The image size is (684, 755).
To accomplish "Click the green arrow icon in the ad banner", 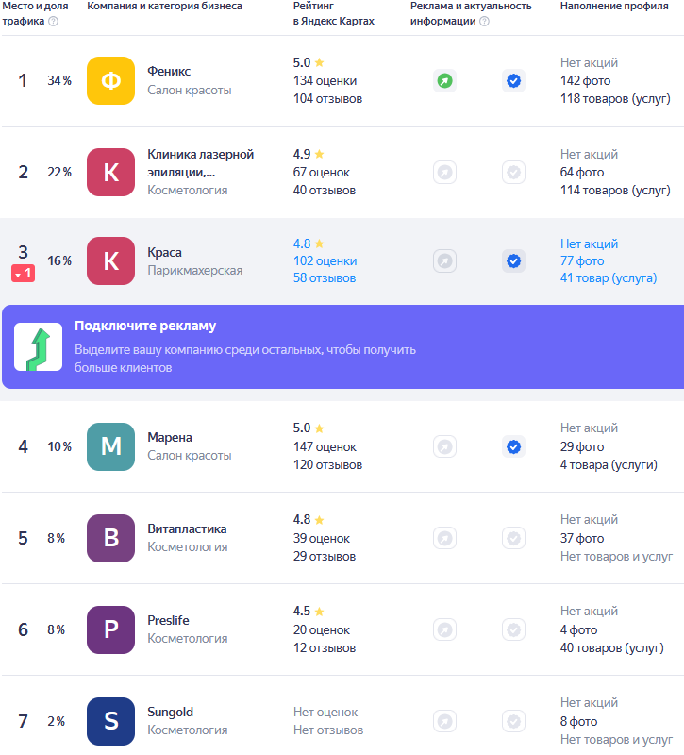I will click(38, 346).
